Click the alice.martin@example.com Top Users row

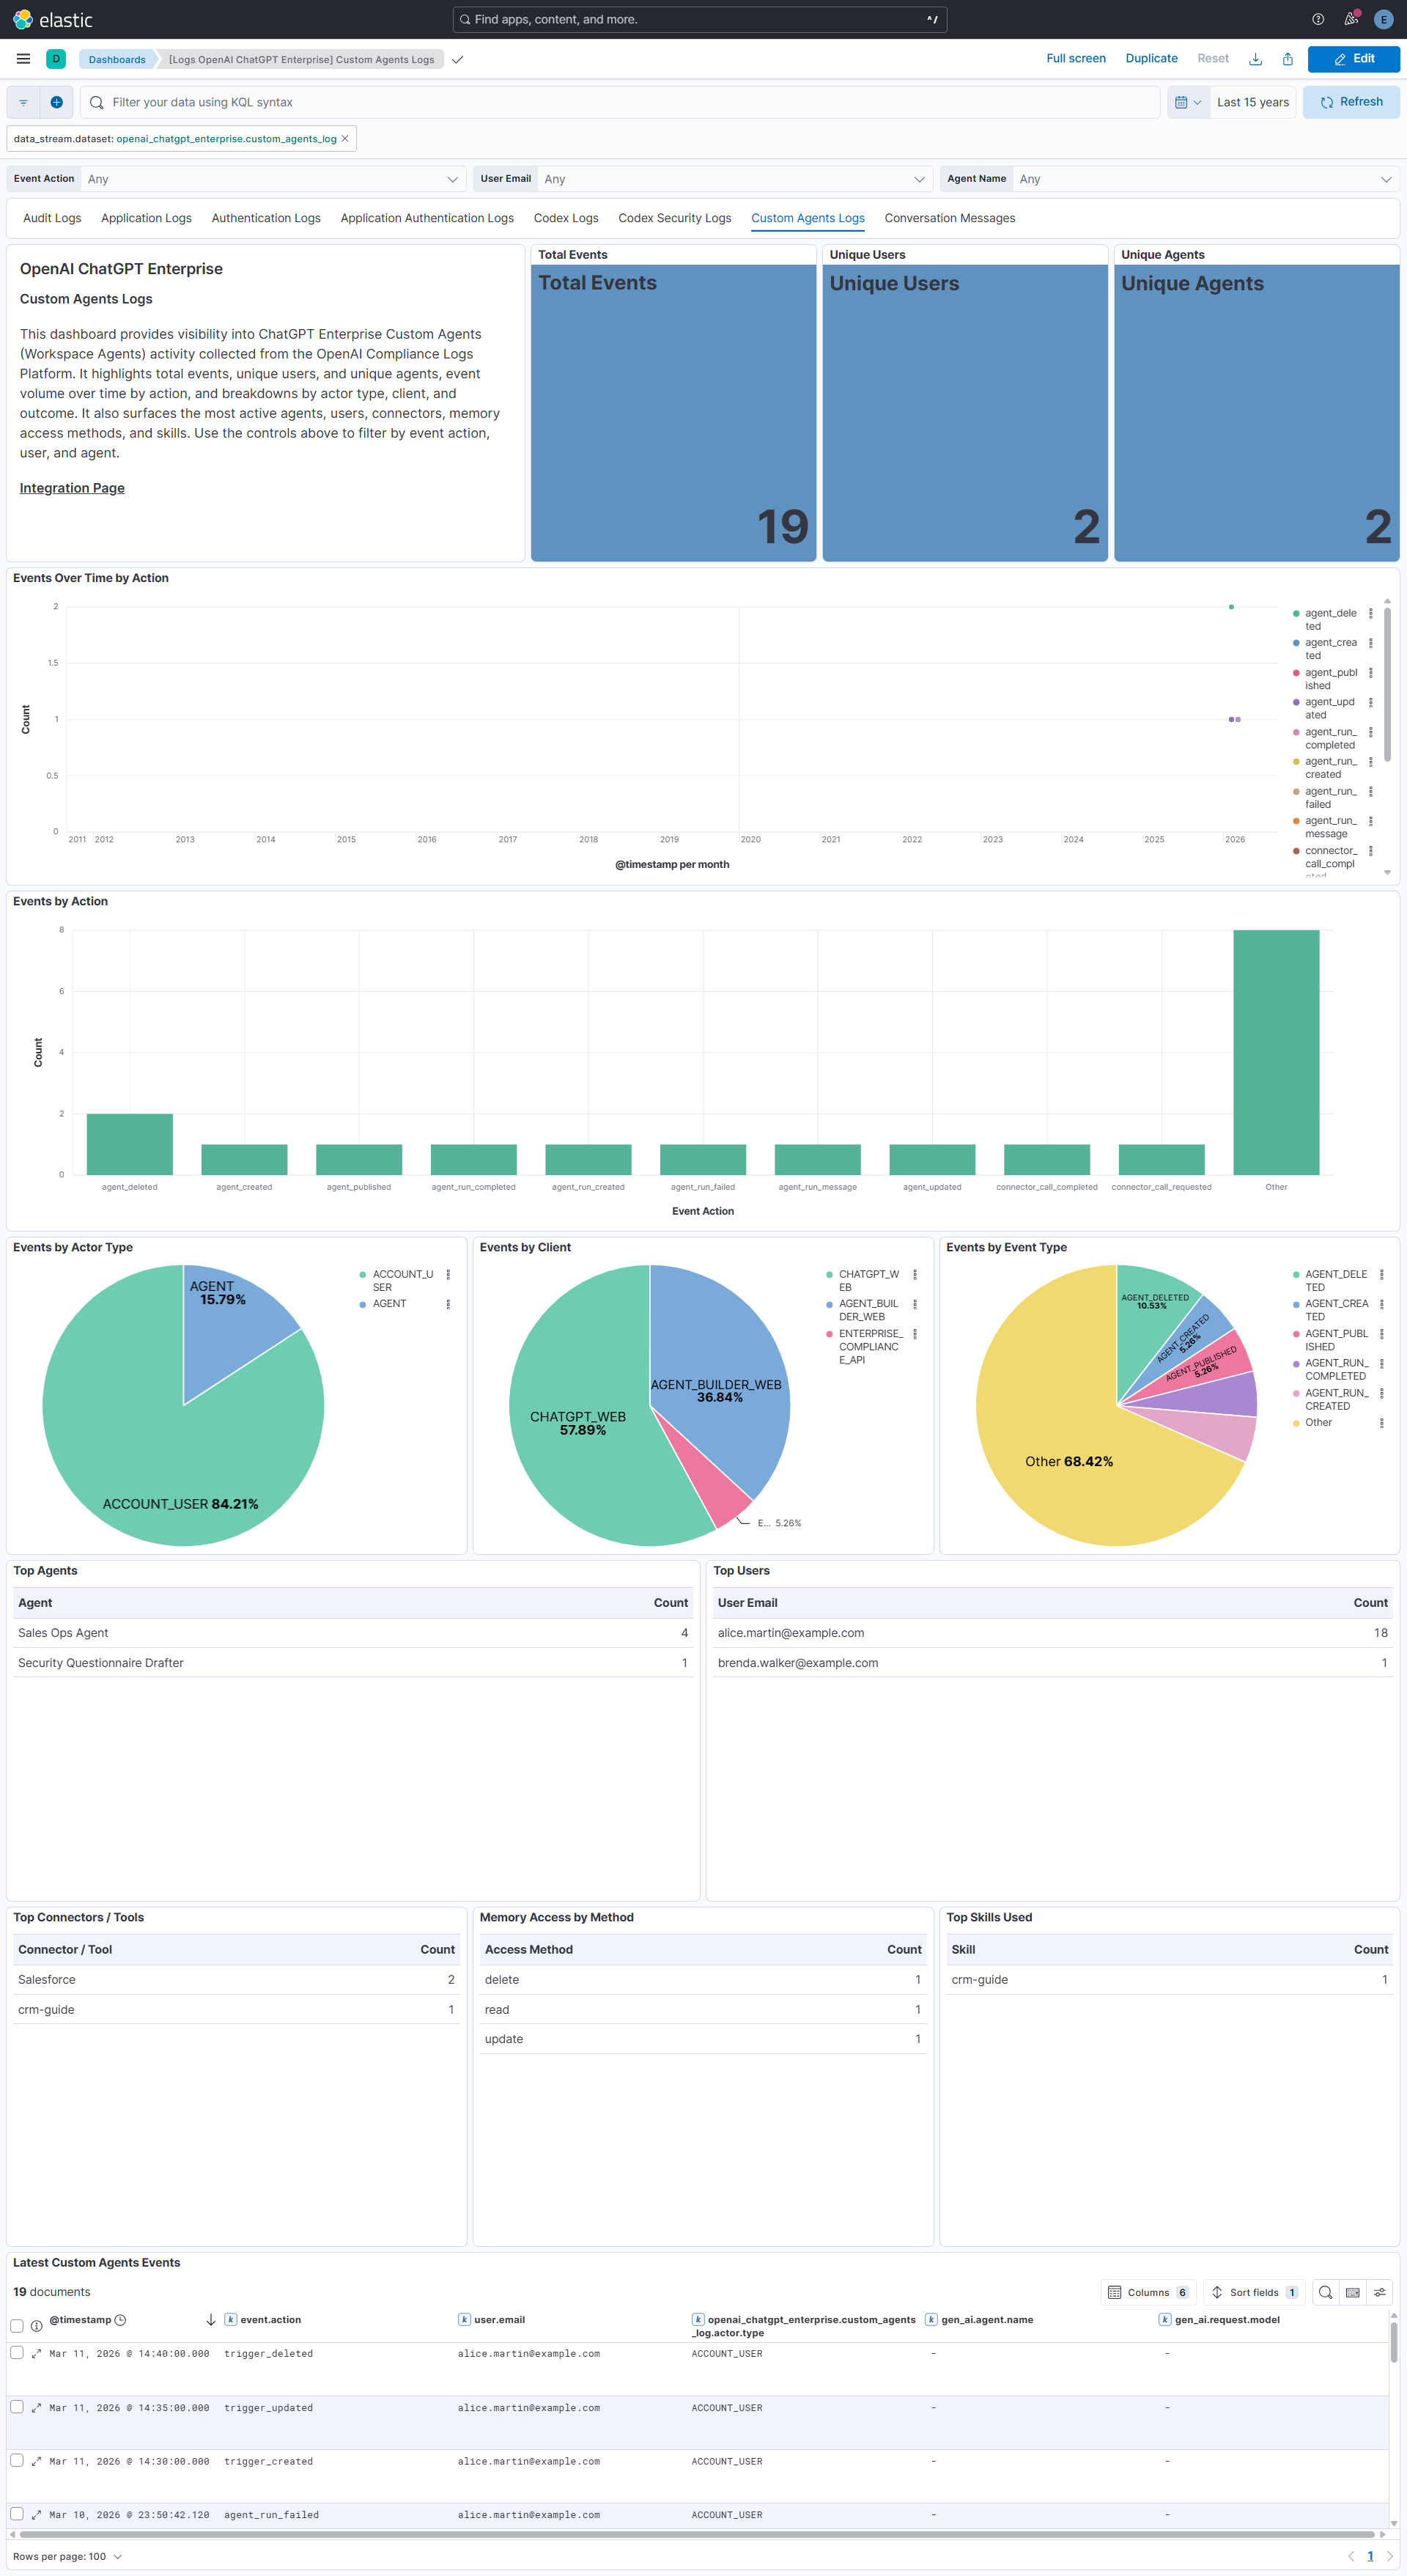point(1052,1633)
